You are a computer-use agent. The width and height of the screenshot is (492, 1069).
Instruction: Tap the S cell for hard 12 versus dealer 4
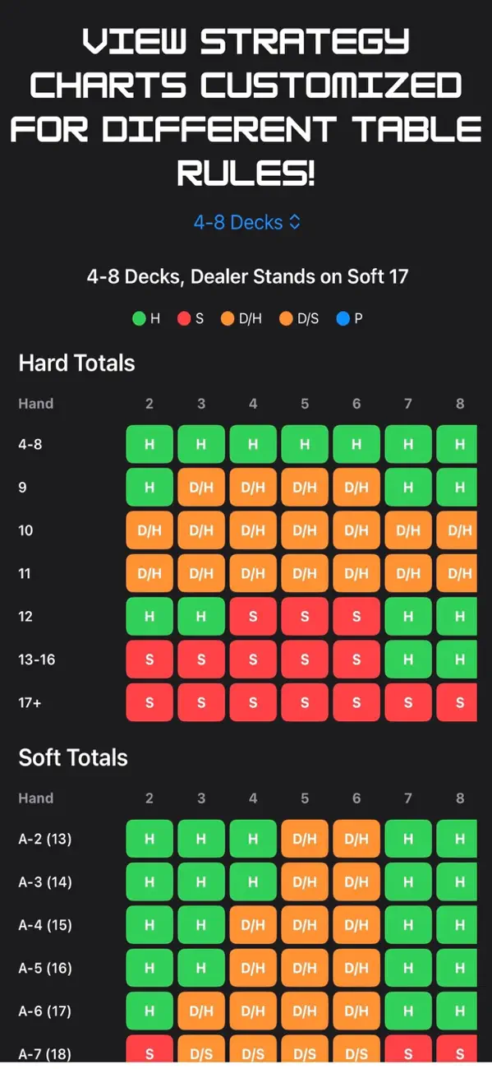click(x=253, y=616)
